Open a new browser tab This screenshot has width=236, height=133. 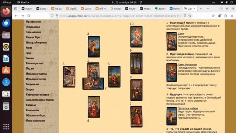pos(201,8)
